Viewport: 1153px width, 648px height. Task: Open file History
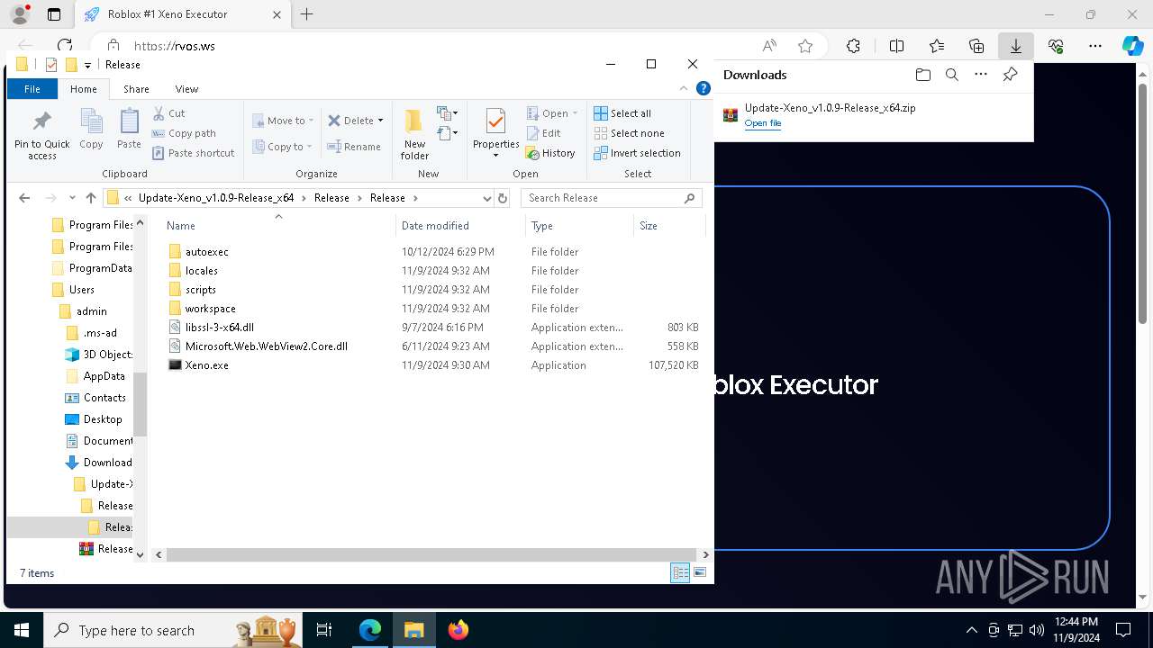pyautogui.click(x=550, y=153)
